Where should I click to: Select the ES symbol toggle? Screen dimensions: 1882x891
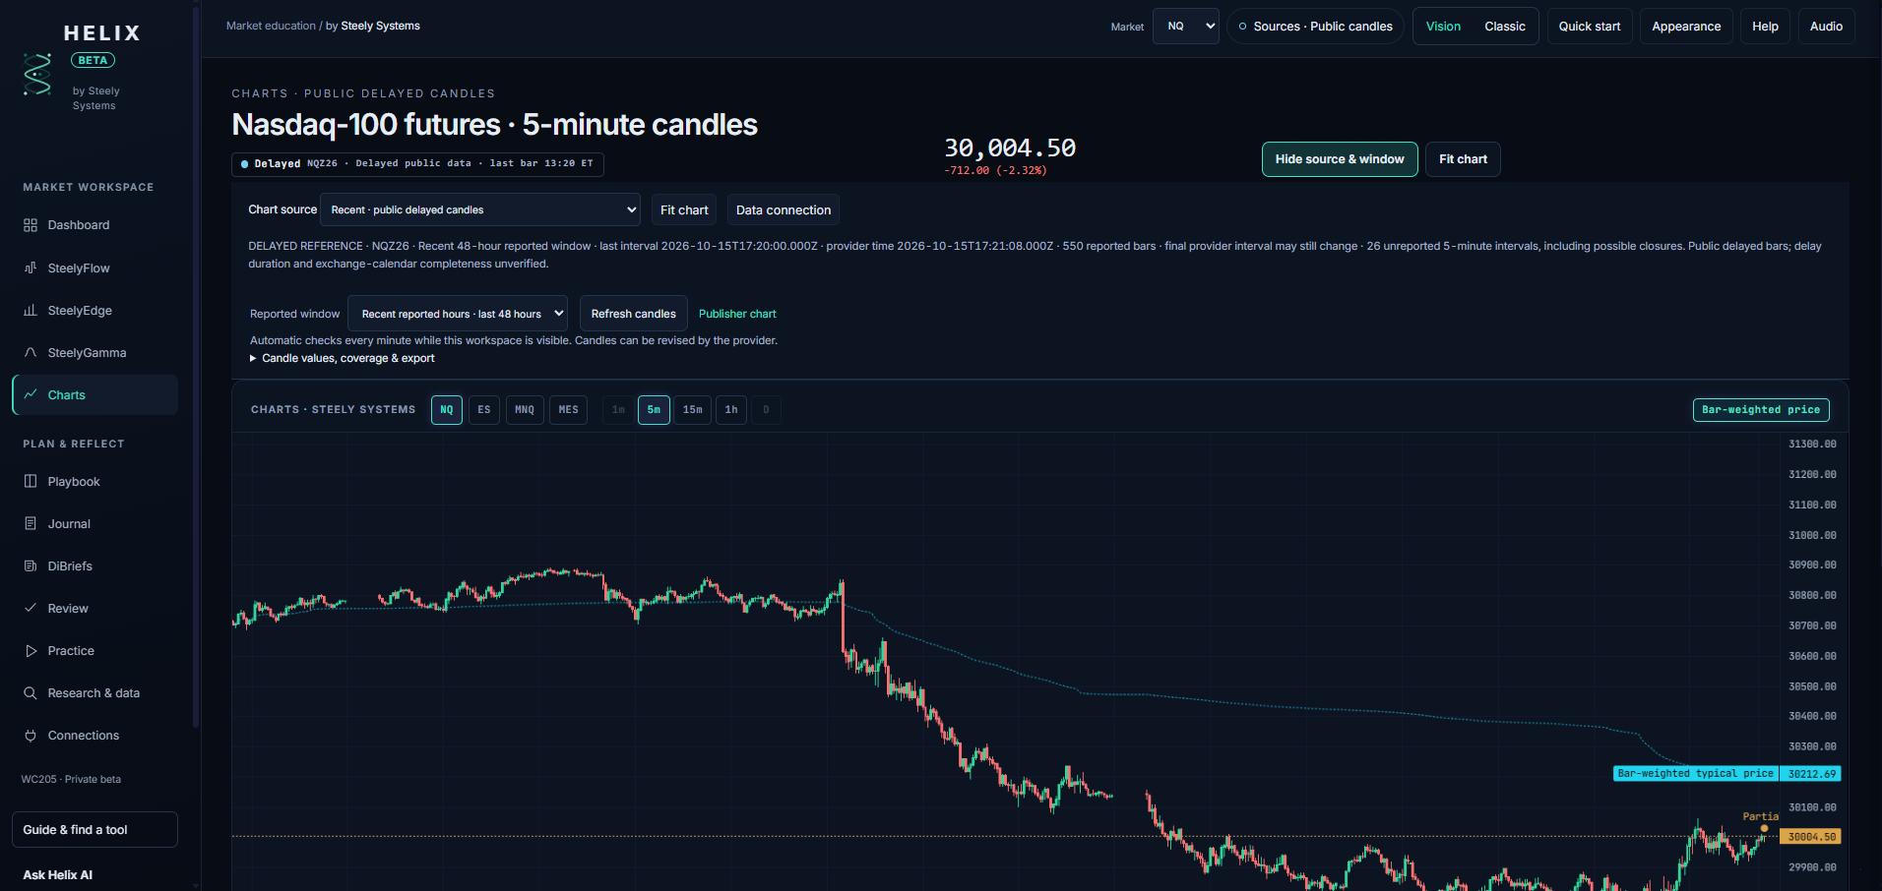(484, 410)
